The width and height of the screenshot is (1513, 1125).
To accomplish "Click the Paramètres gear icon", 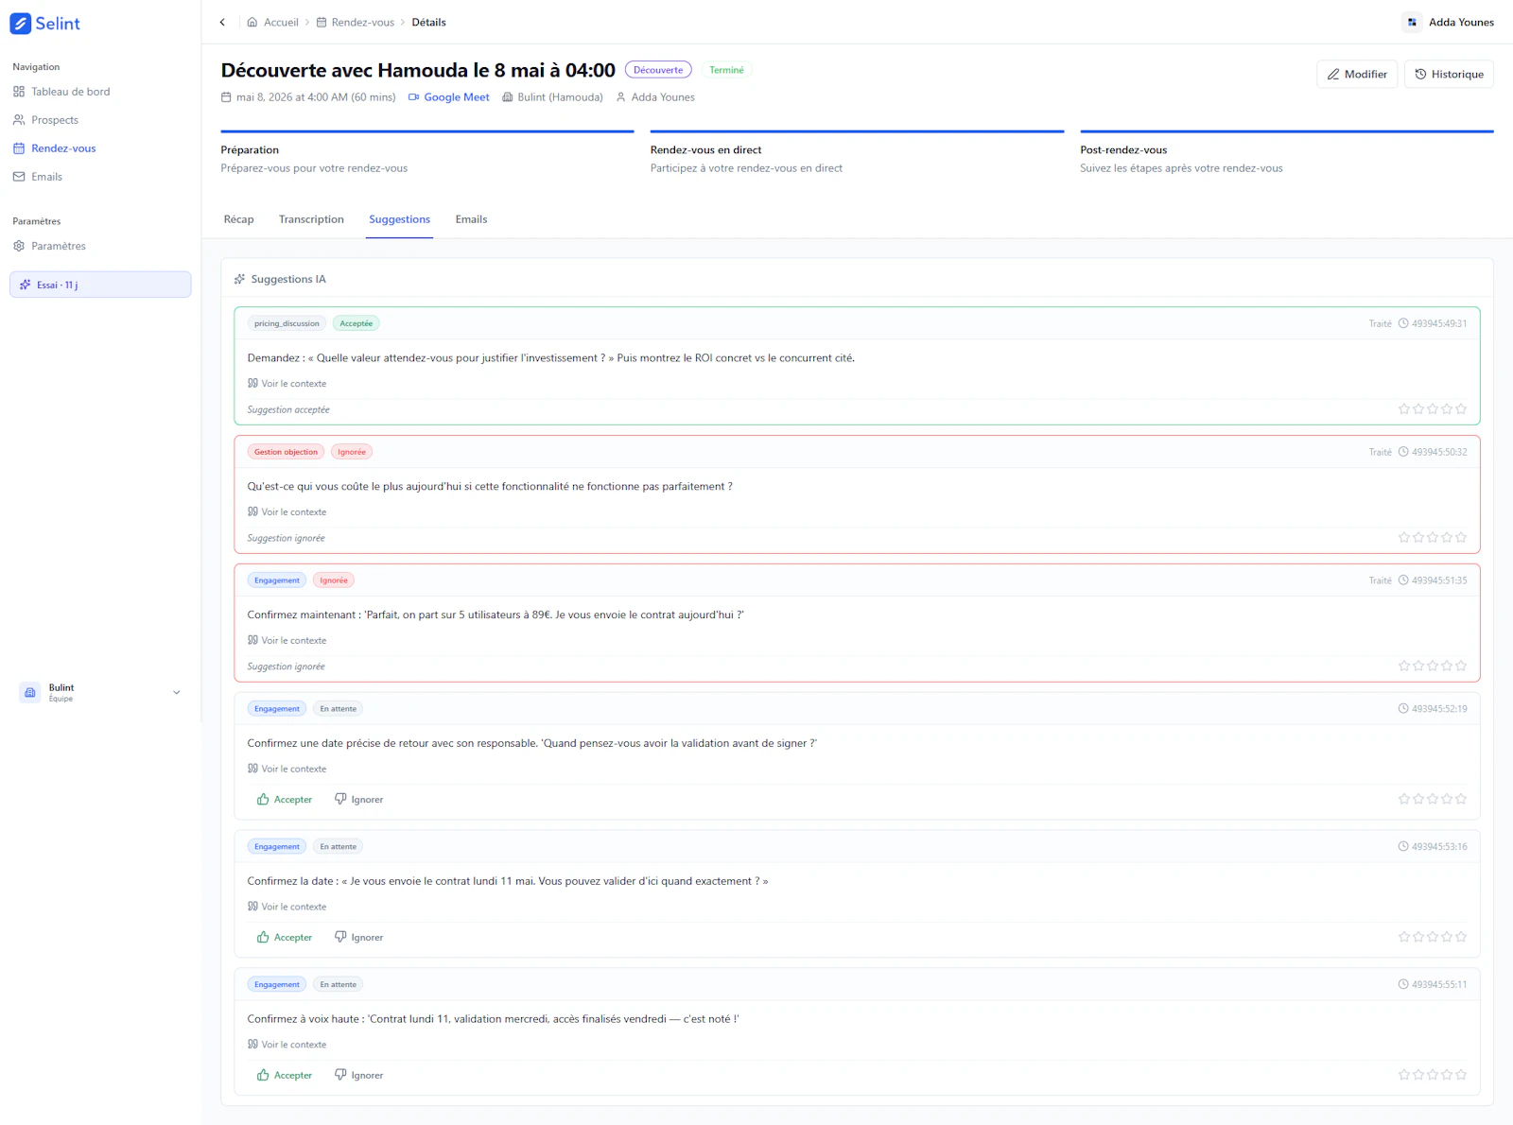I will 19,246.
